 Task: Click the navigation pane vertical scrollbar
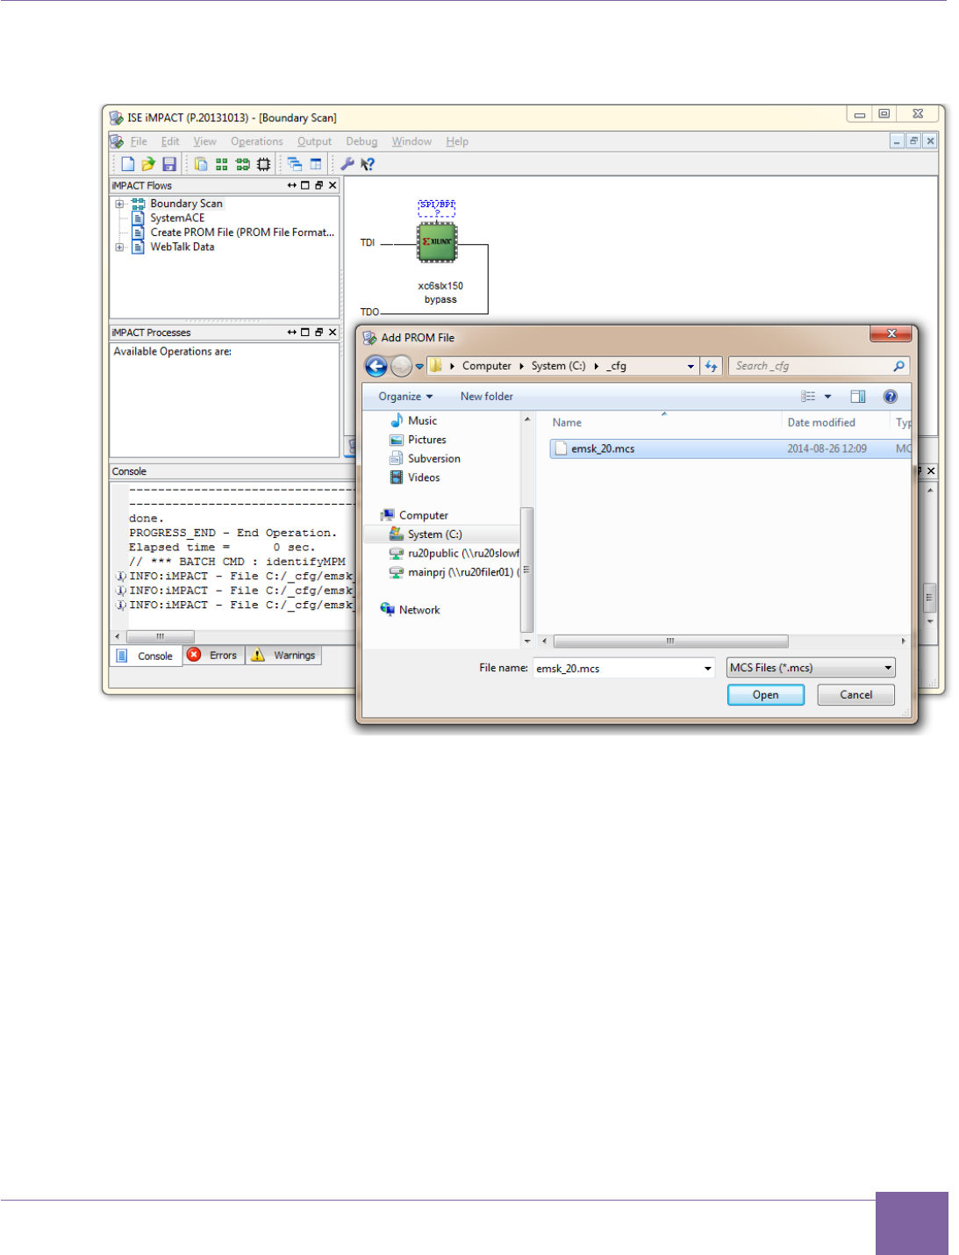(526, 570)
